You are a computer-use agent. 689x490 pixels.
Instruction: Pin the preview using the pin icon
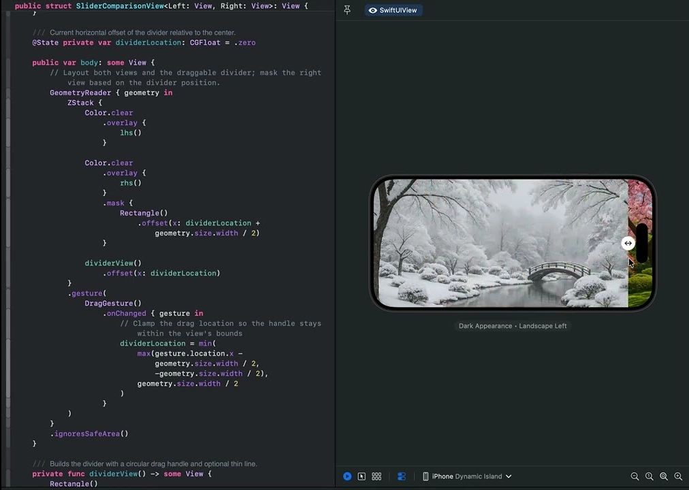click(x=347, y=10)
